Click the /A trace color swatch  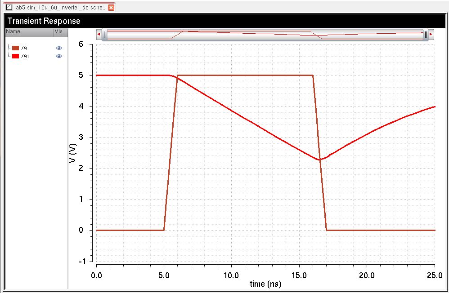(15, 48)
